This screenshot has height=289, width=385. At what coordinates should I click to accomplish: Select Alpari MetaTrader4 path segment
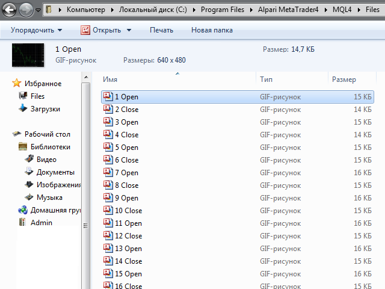coord(288,10)
